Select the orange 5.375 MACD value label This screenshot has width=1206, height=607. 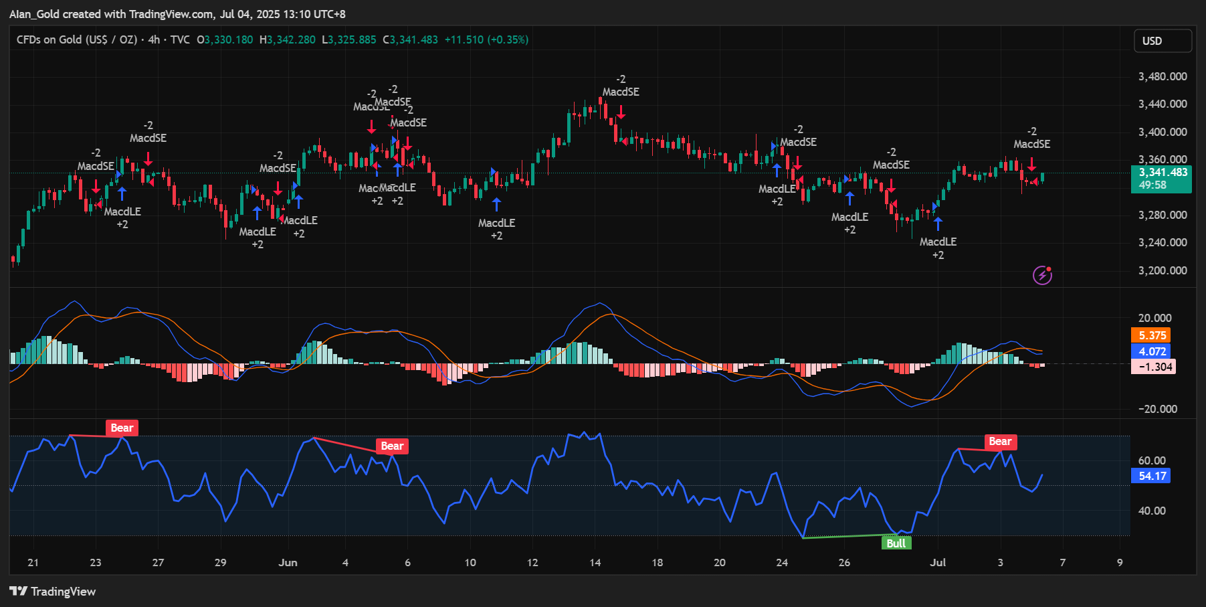point(1152,335)
